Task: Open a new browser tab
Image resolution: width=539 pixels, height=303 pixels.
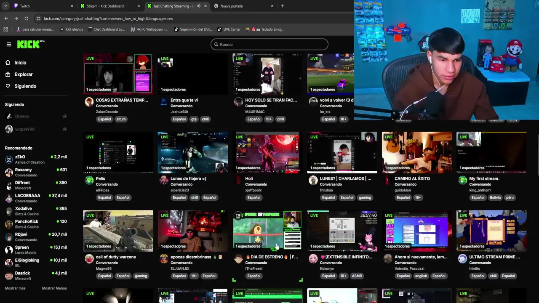Action: click(282, 6)
